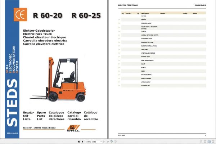Click the Electric Fork Truck cover line

37,34
